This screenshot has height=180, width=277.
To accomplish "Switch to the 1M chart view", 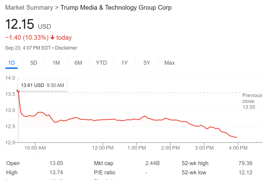I will 56,63.
